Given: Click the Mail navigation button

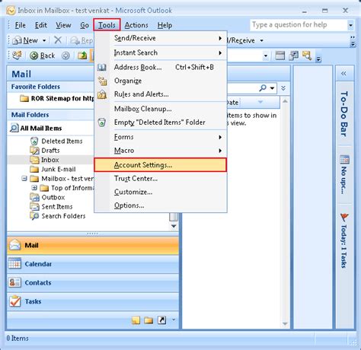Looking at the screenshot, I should [93, 245].
